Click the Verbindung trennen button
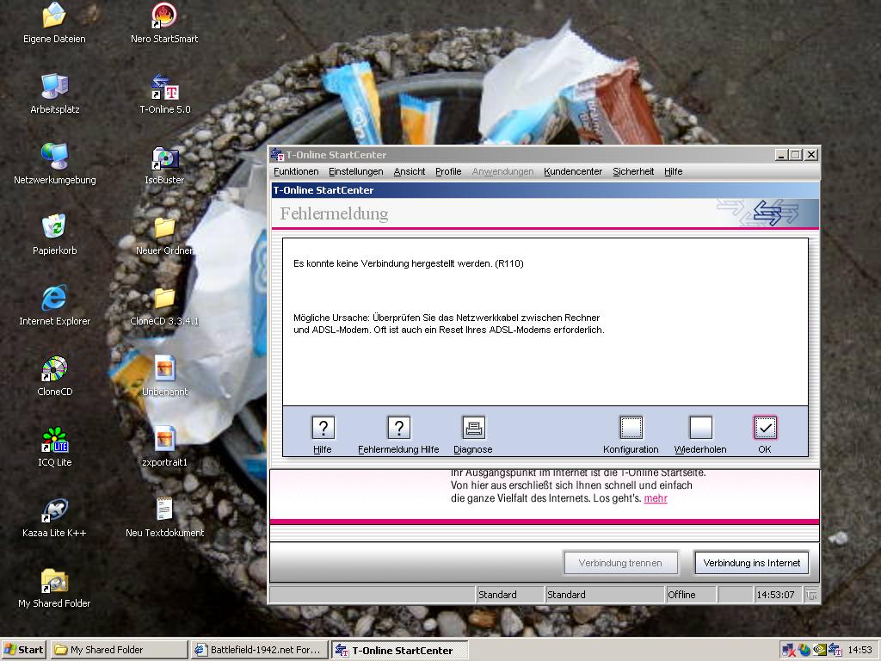Image resolution: width=881 pixels, height=661 pixels. 620,563
